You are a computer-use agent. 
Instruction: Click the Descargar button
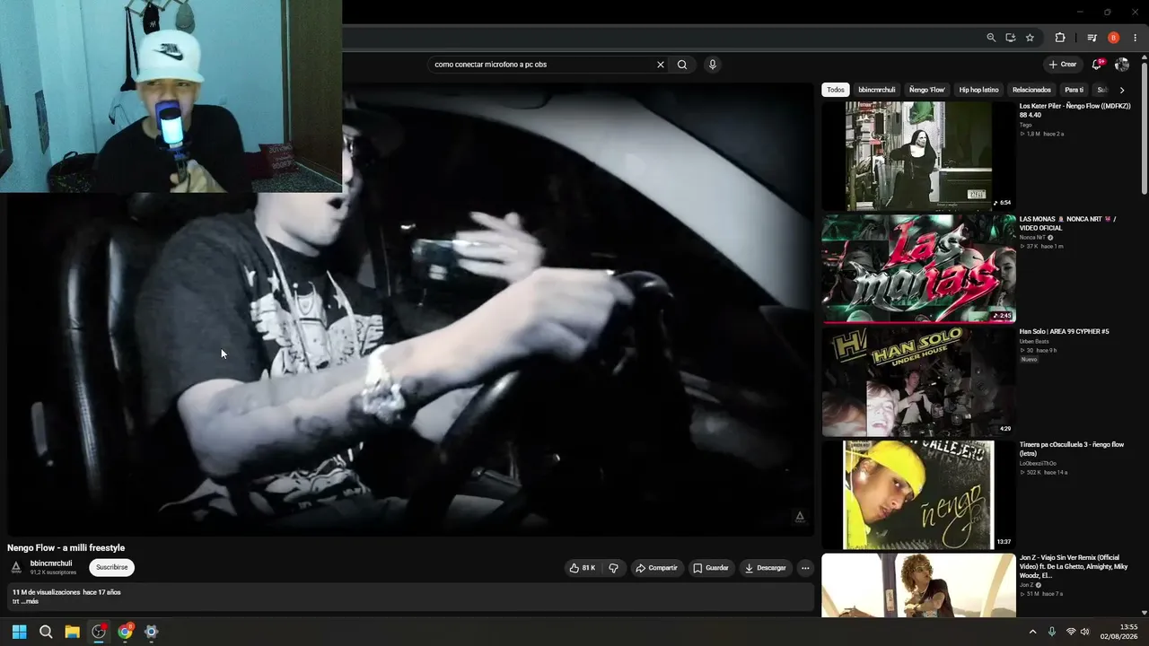pos(766,568)
